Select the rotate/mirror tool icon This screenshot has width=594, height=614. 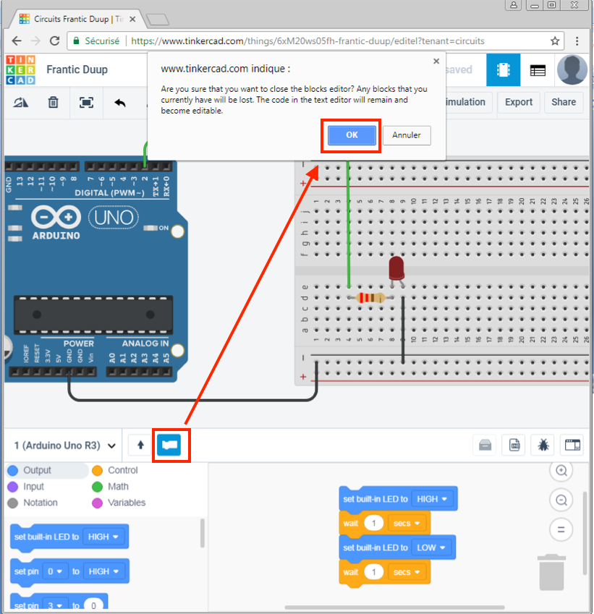(x=21, y=103)
